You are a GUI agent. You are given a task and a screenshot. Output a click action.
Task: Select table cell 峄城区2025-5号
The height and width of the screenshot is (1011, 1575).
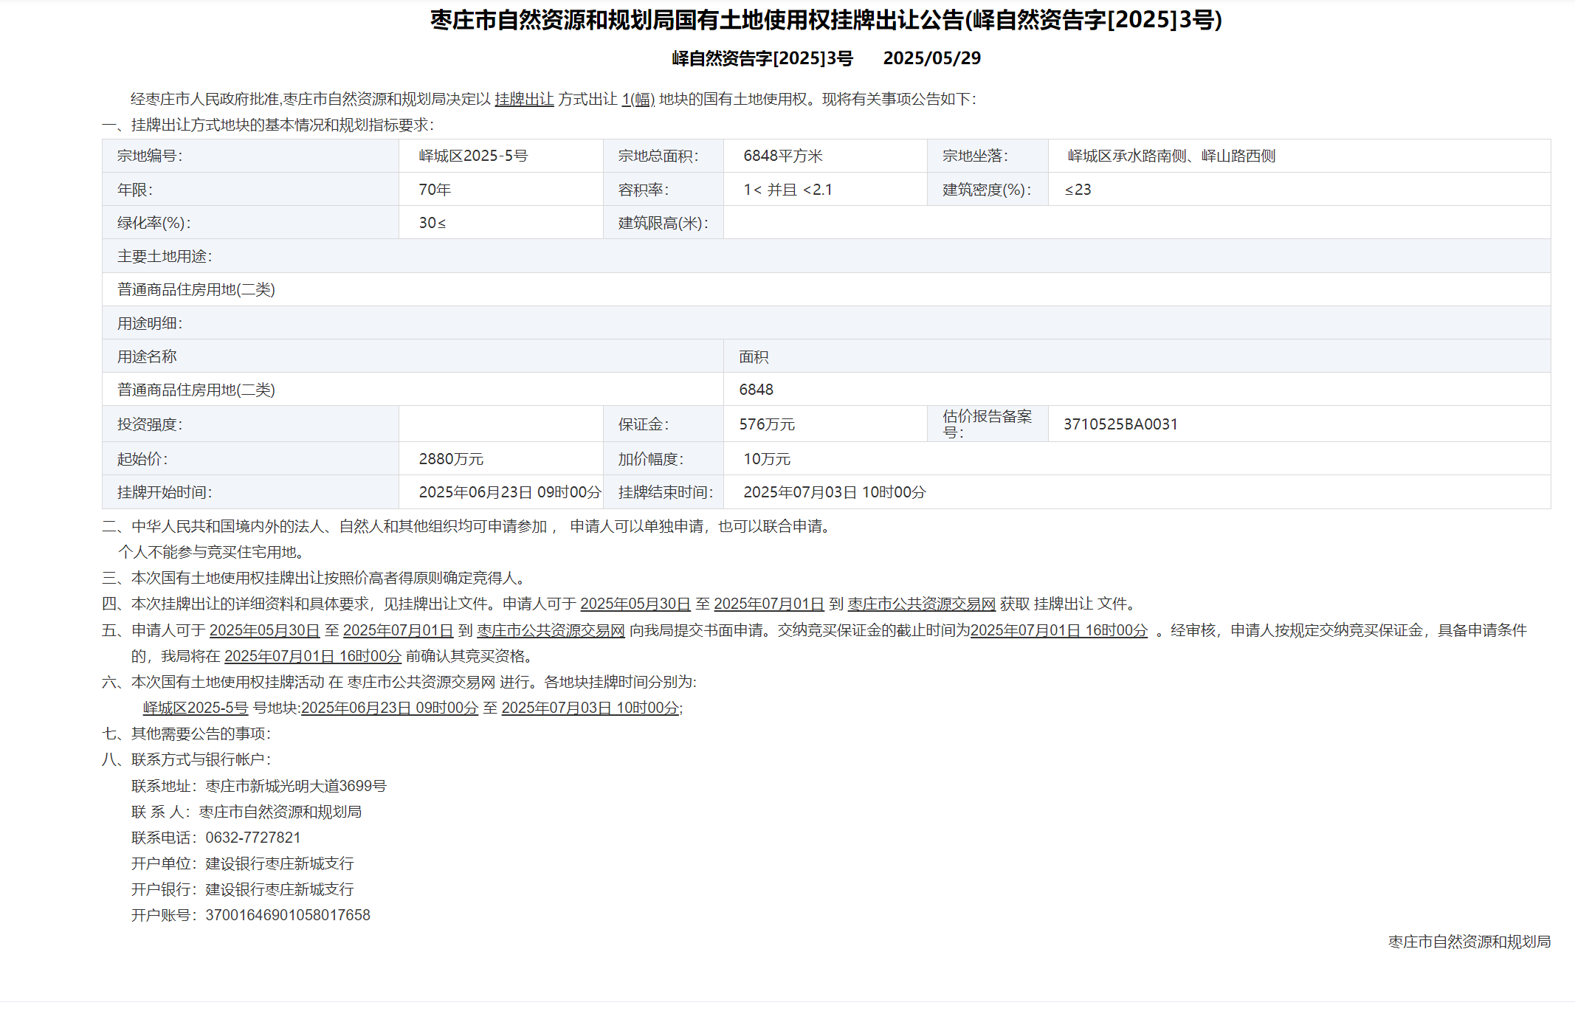(x=501, y=156)
